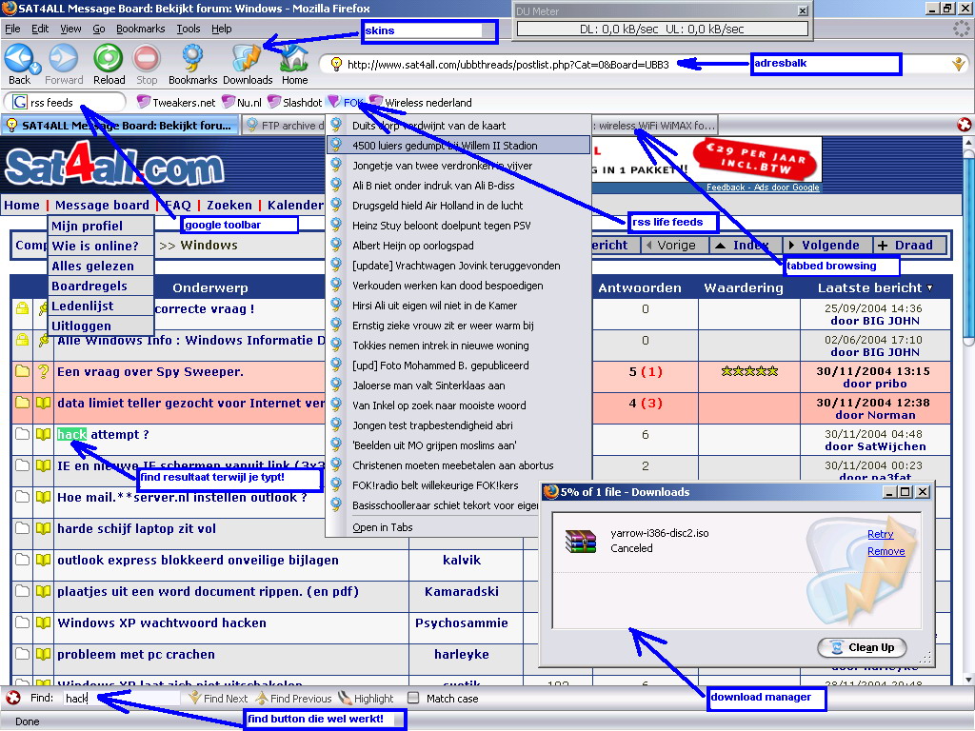The height and width of the screenshot is (731, 975).
Task: Open the FOK live bookmark dropdown
Action: 346,102
